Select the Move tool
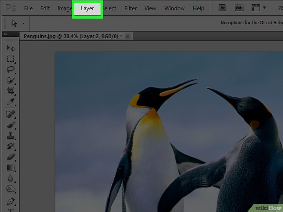This screenshot has width=283, height=212. point(10,48)
